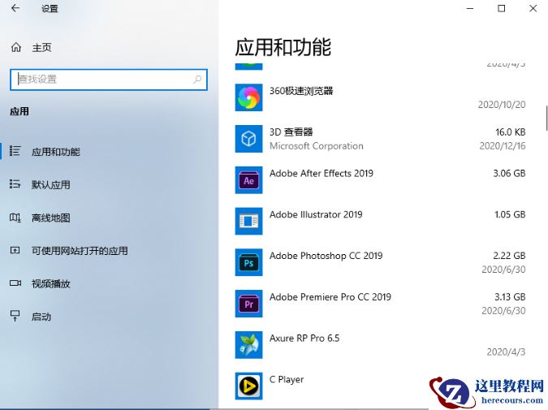Open the 默认应用 settings page
Viewport: 548px width, 410px height.
click(50, 184)
